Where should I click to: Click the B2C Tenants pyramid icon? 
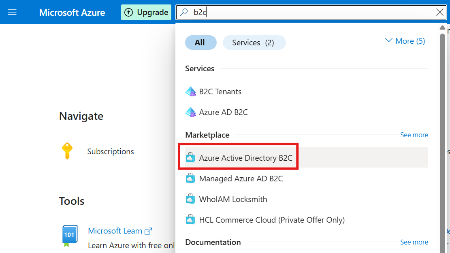point(190,91)
